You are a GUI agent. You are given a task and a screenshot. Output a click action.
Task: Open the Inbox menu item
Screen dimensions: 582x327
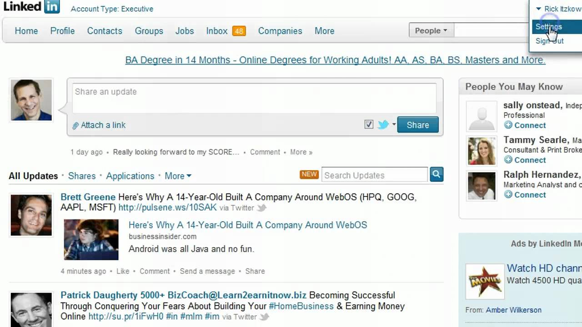[216, 31]
